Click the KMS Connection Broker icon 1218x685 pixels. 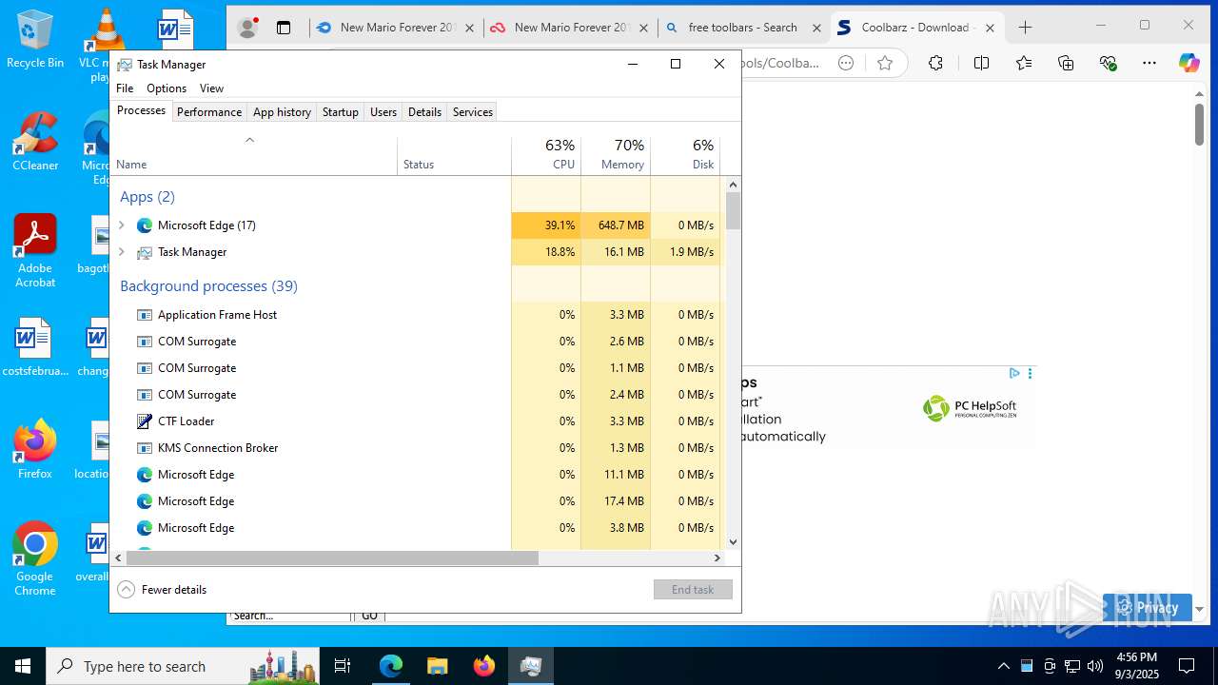[145, 448]
